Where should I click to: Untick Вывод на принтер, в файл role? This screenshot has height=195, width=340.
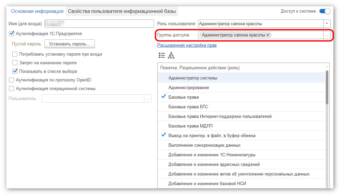(164, 135)
